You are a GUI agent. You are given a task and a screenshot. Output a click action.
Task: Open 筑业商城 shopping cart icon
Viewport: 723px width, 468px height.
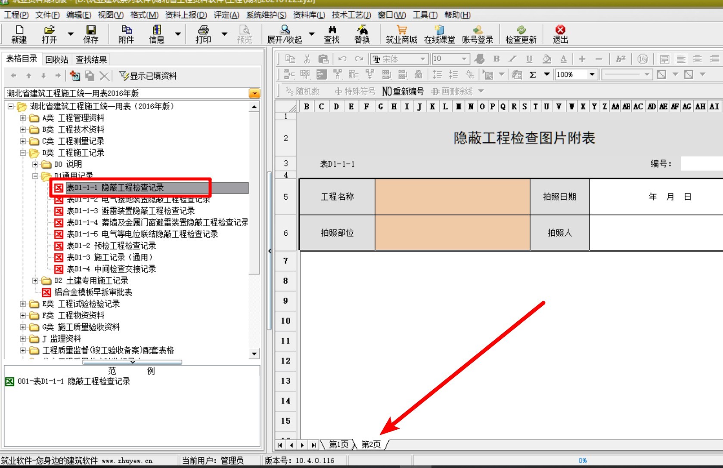401,34
